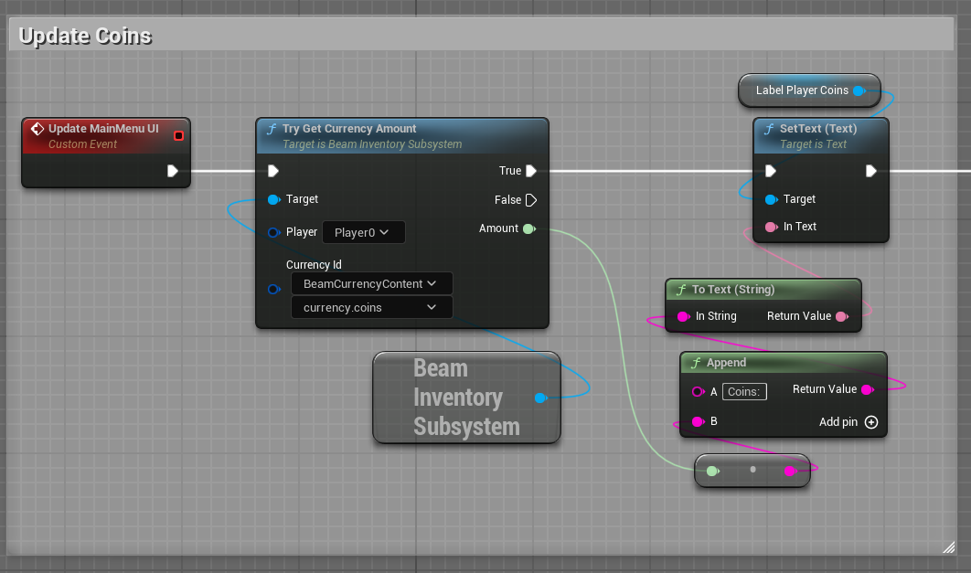Click the conversion node green input pin
This screenshot has width=971, height=573.
click(x=712, y=471)
